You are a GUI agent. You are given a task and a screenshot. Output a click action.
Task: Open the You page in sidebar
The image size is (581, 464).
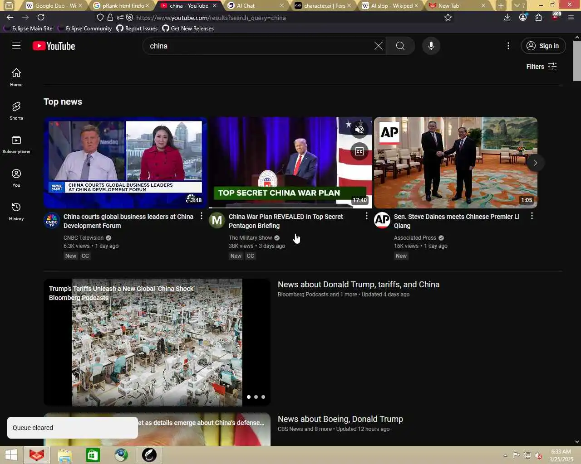tap(16, 178)
